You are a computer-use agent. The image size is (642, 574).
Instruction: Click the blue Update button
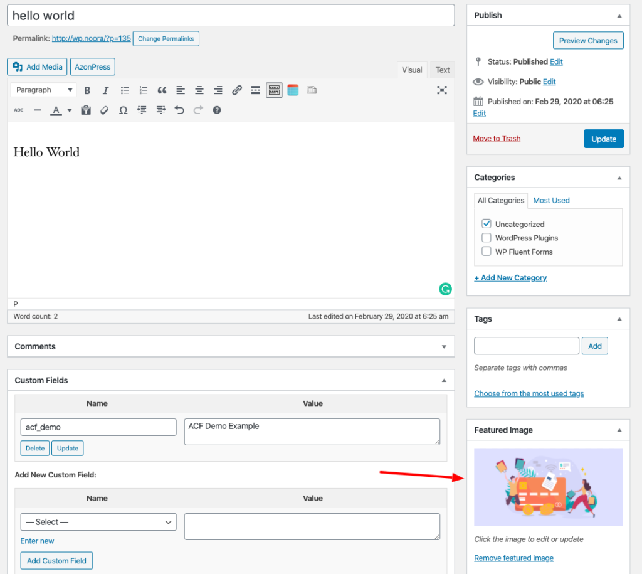pos(603,139)
